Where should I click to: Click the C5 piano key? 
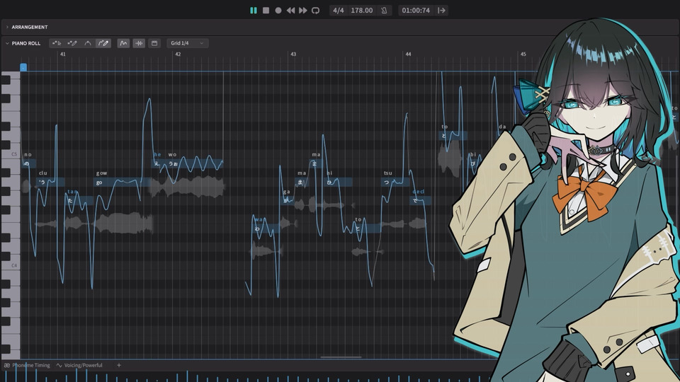11,154
